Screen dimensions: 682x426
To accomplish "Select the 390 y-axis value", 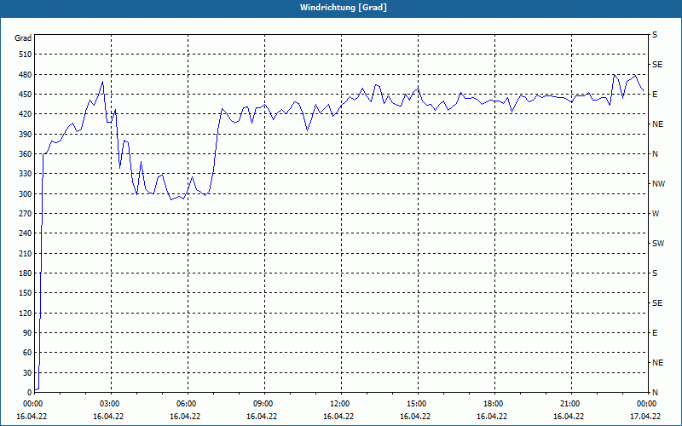I will pos(26,134).
